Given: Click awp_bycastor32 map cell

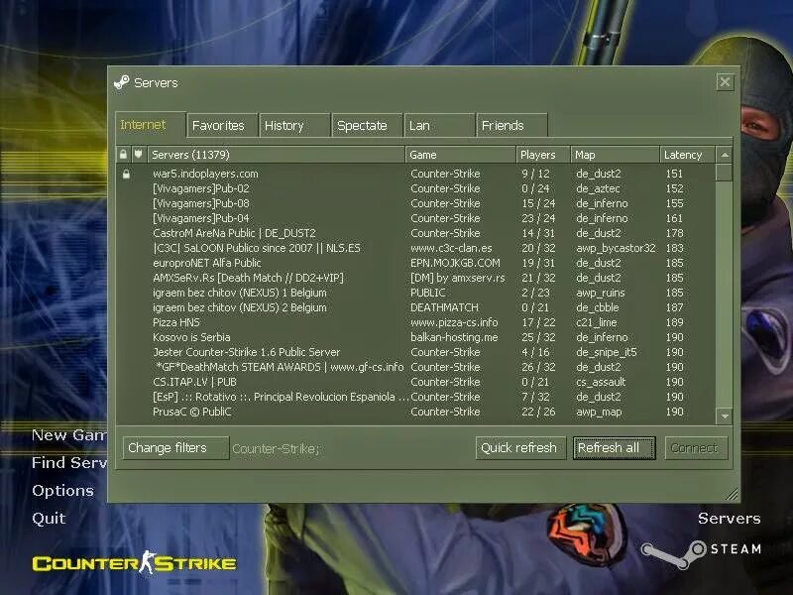Looking at the screenshot, I should click(x=616, y=248).
